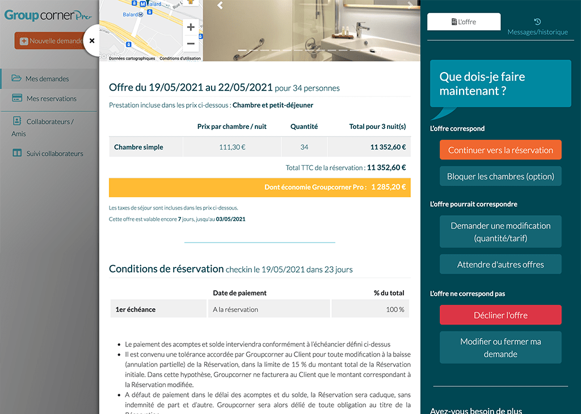Click the square blue M metro marker
This screenshot has height=414, width=581.
(x=142, y=4)
